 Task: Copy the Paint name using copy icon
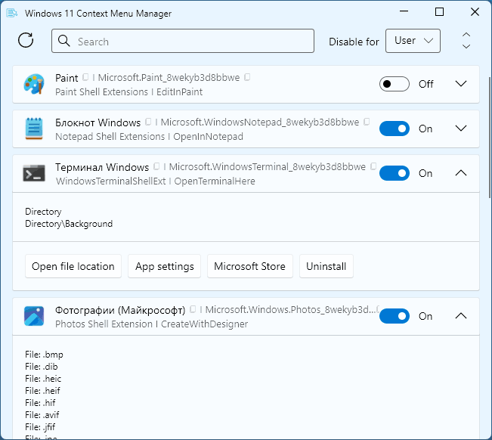pos(85,77)
